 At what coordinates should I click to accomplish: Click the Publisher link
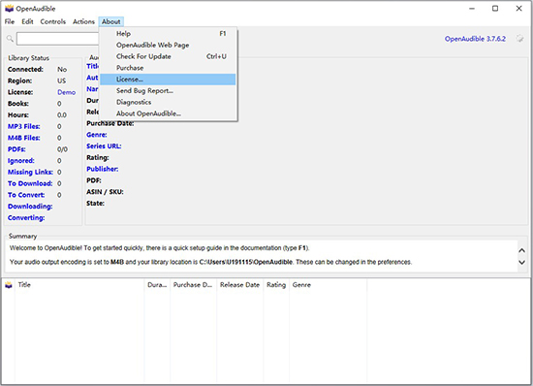pyautogui.click(x=103, y=169)
